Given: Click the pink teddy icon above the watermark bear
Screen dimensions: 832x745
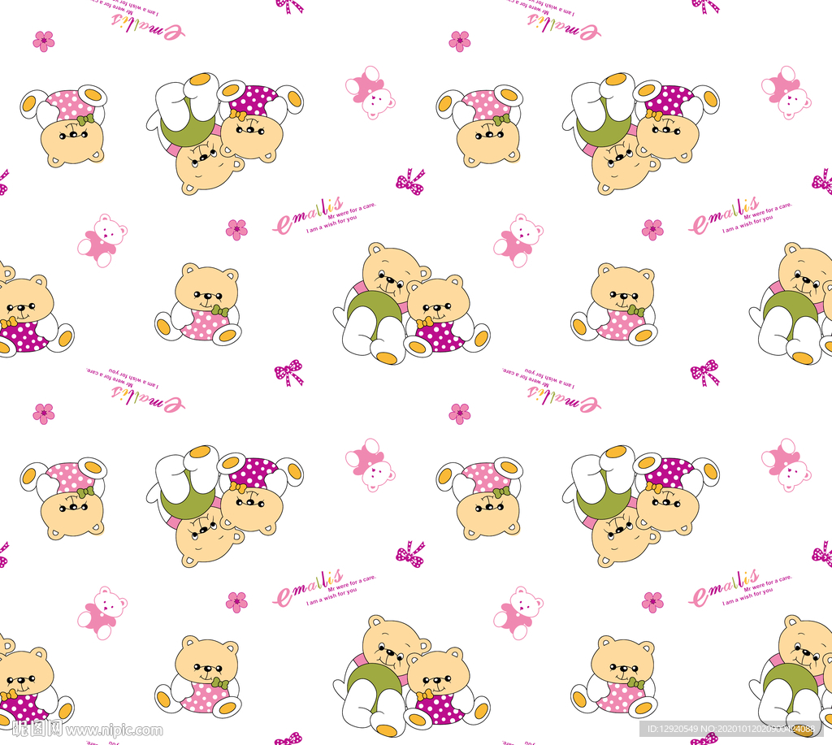Looking at the screenshot, I should (x=102, y=613).
